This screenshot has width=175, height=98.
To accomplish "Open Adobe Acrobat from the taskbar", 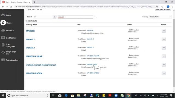I will [110, 96].
